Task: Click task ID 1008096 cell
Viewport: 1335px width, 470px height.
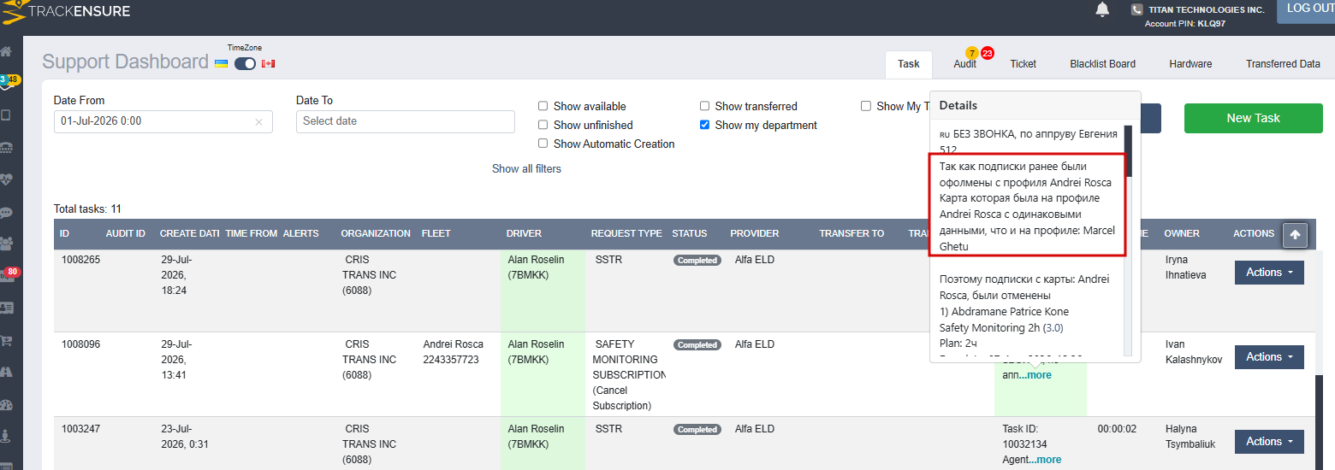Action: pos(80,344)
